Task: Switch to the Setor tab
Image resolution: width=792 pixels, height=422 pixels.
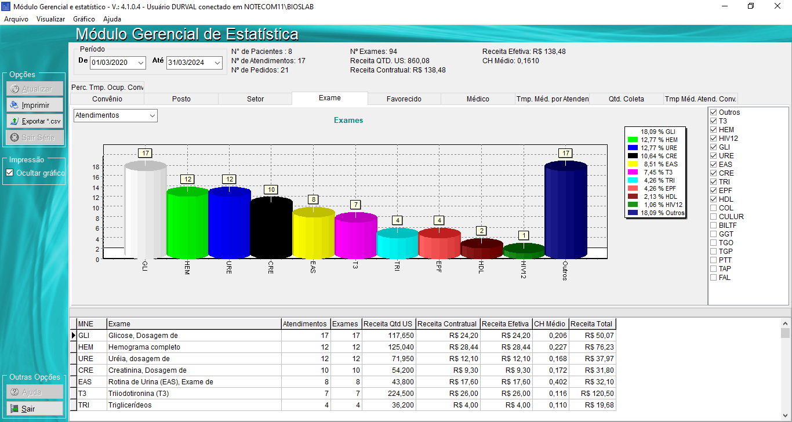Action: coord(256,99)
